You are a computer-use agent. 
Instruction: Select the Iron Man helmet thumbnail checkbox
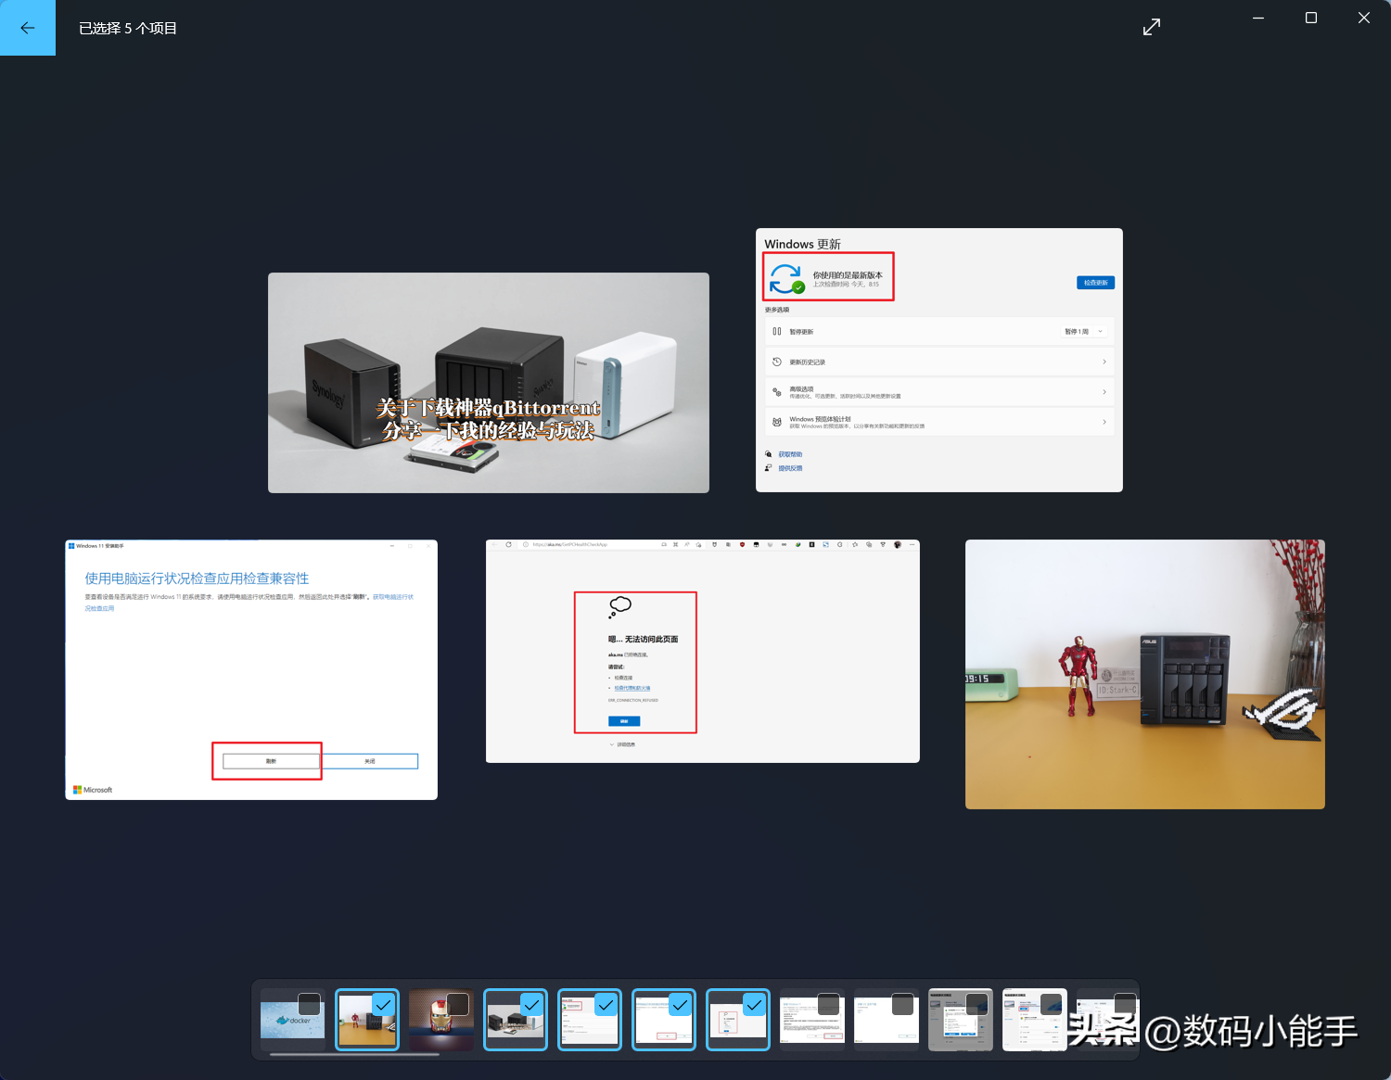point(457,1004)
